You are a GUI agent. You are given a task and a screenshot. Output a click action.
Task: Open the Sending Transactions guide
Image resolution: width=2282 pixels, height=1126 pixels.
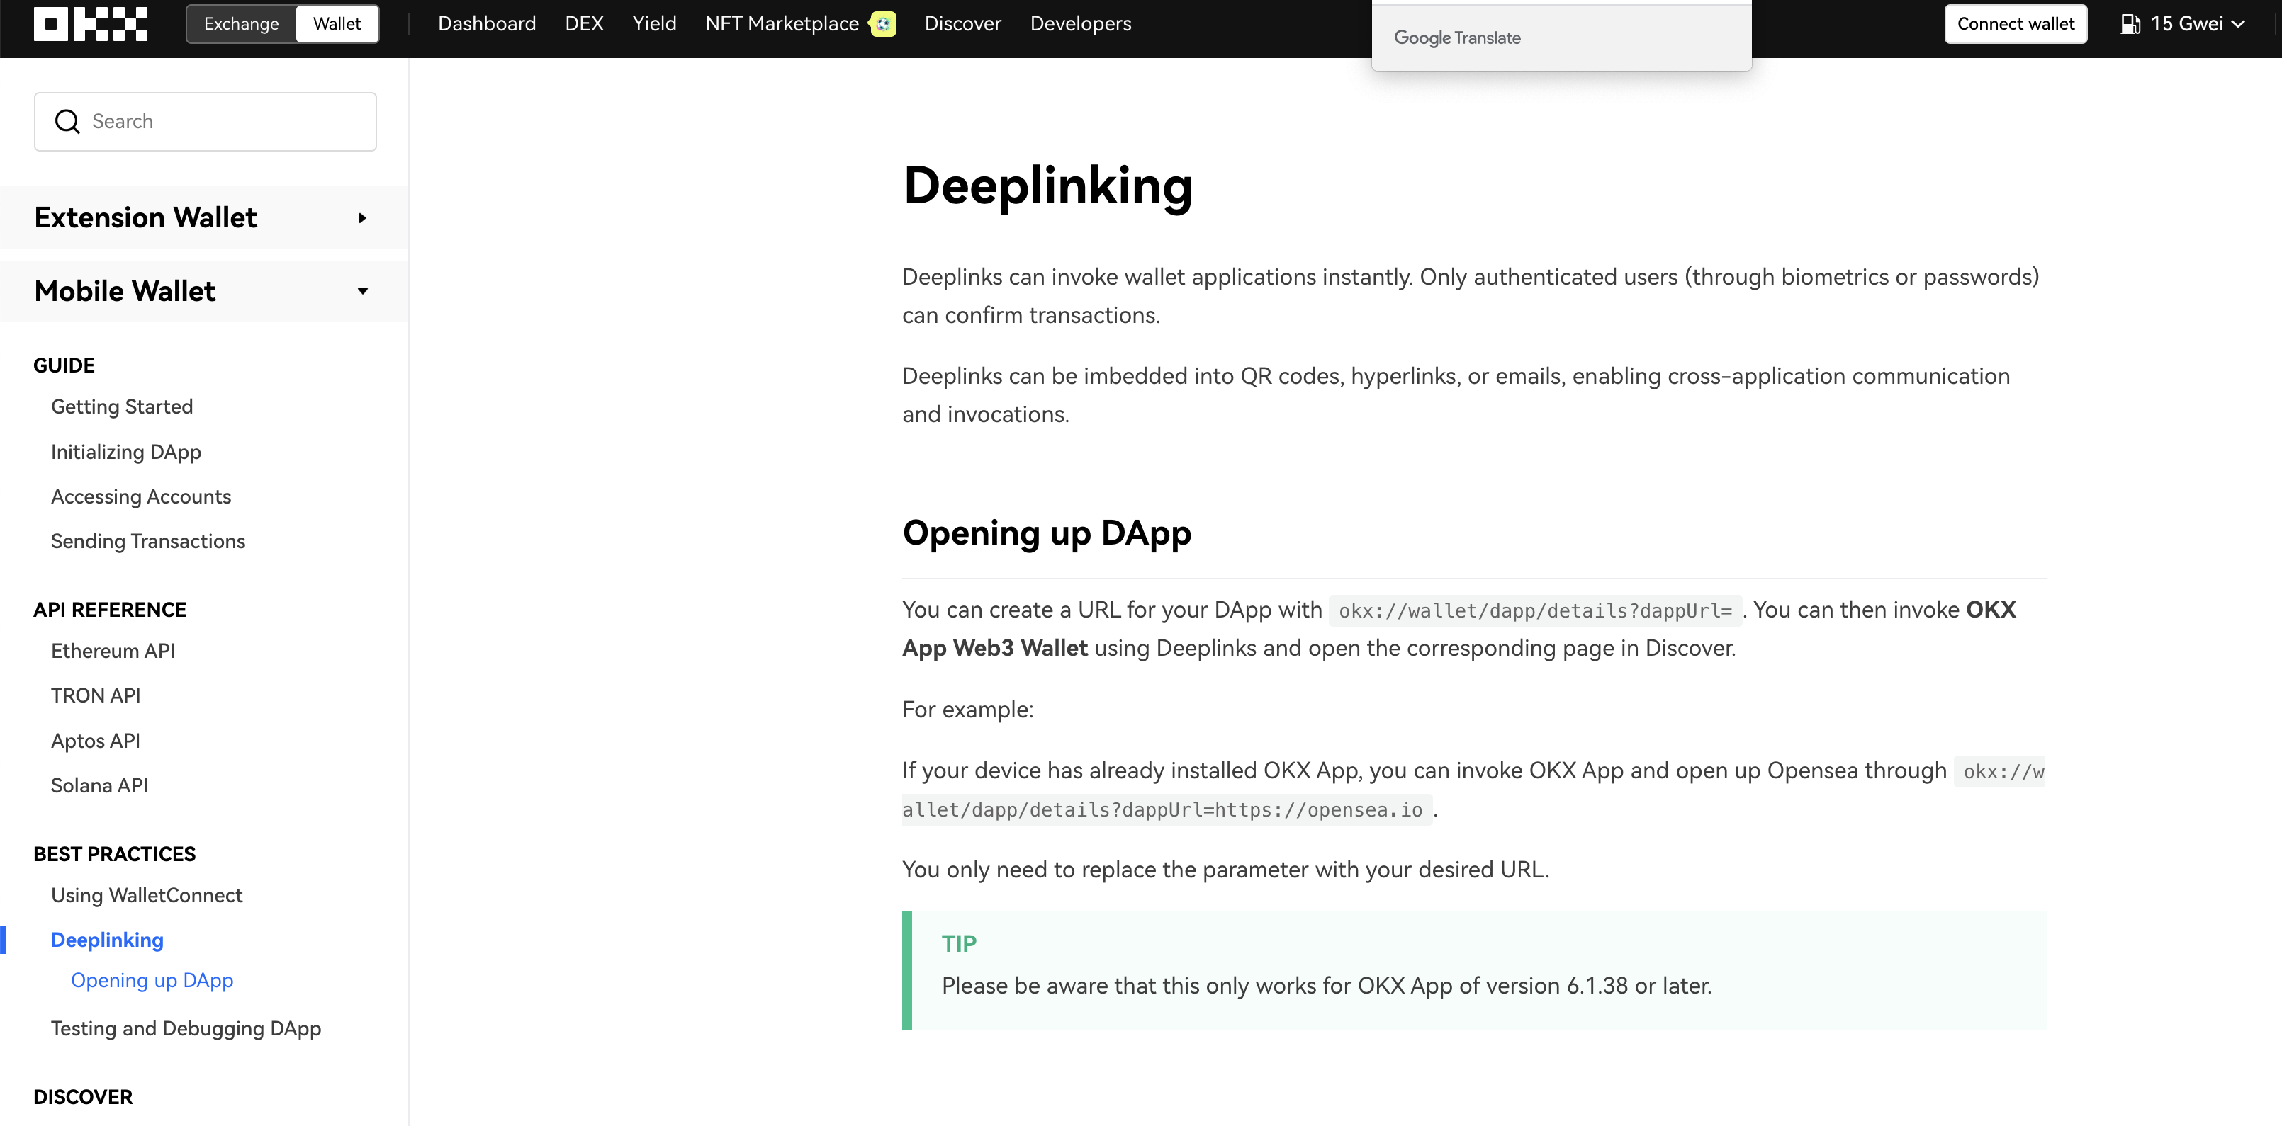pyautogui.click(x=148, y=540)
